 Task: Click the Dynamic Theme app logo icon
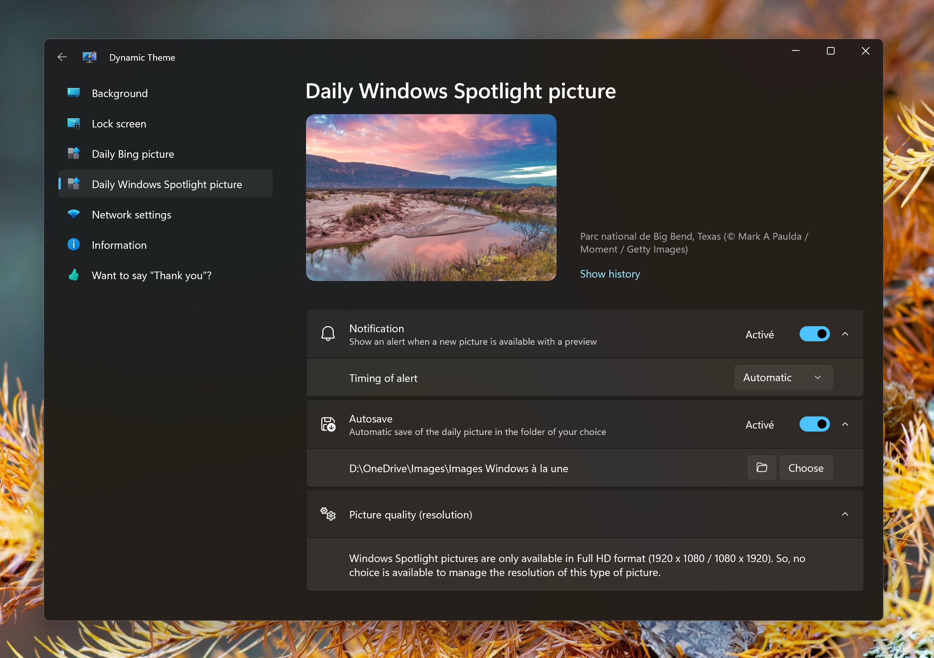tap(90, 57)
